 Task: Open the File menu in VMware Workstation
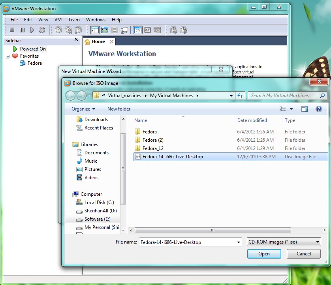(x=14, y=20)
